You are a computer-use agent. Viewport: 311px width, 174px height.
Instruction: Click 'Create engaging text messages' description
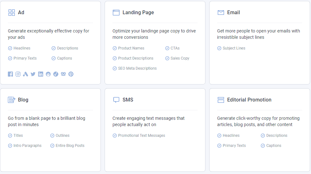[x=148, y=121]
